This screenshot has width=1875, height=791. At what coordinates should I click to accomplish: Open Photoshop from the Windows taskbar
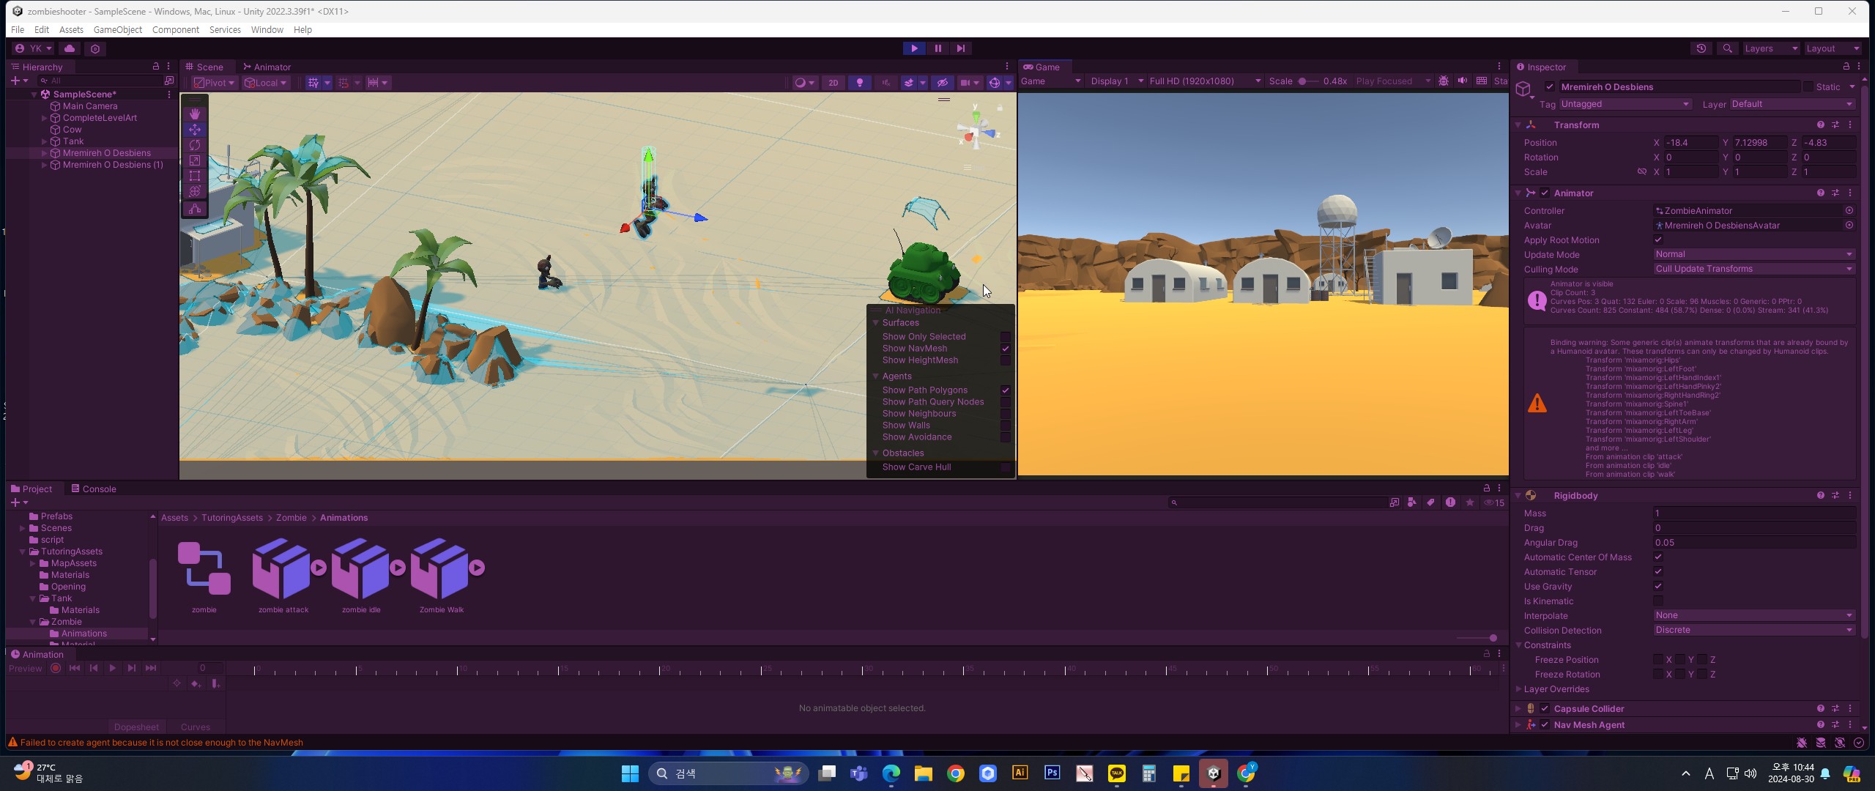point(1052,773)
